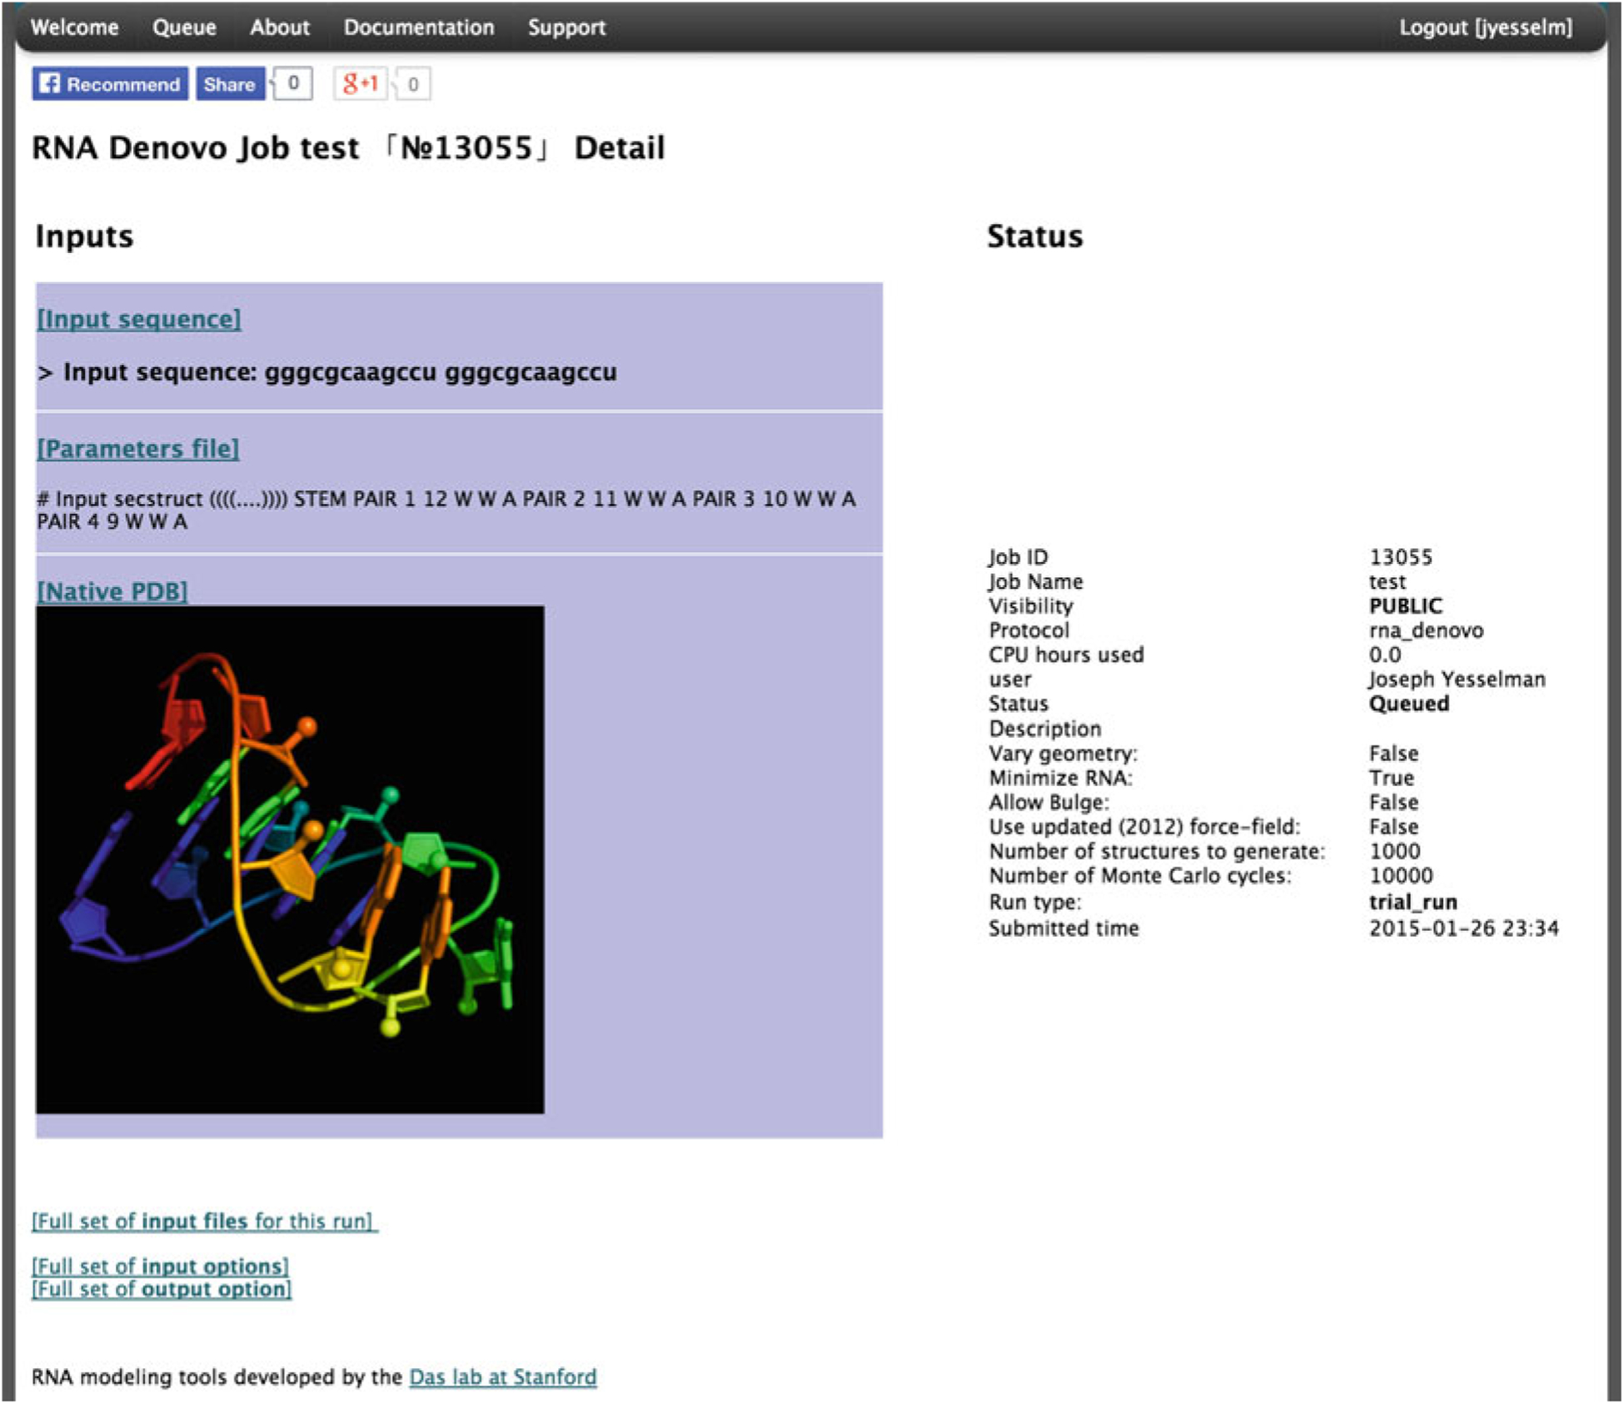
Task: Select the Job ID value 13055
Action: point(1401,557)
